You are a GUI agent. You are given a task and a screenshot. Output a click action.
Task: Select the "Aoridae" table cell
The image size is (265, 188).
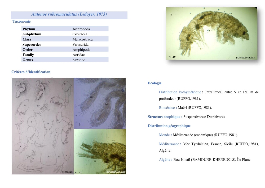(x=79, y=55)
